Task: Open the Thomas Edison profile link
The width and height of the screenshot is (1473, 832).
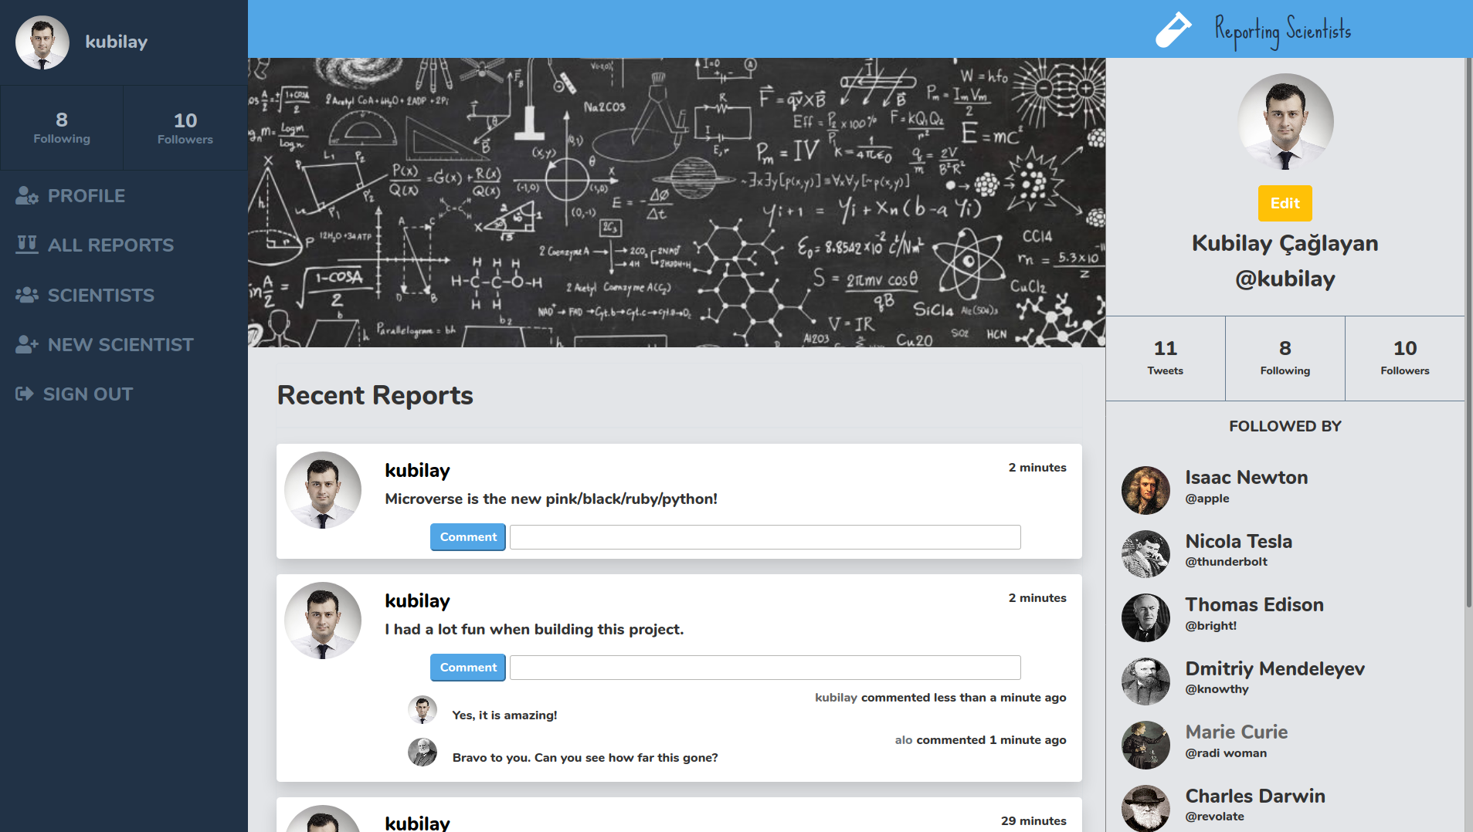Action: (x=1254, y=605)
